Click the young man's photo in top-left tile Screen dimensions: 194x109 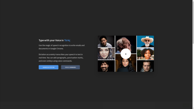coord(106,41)
